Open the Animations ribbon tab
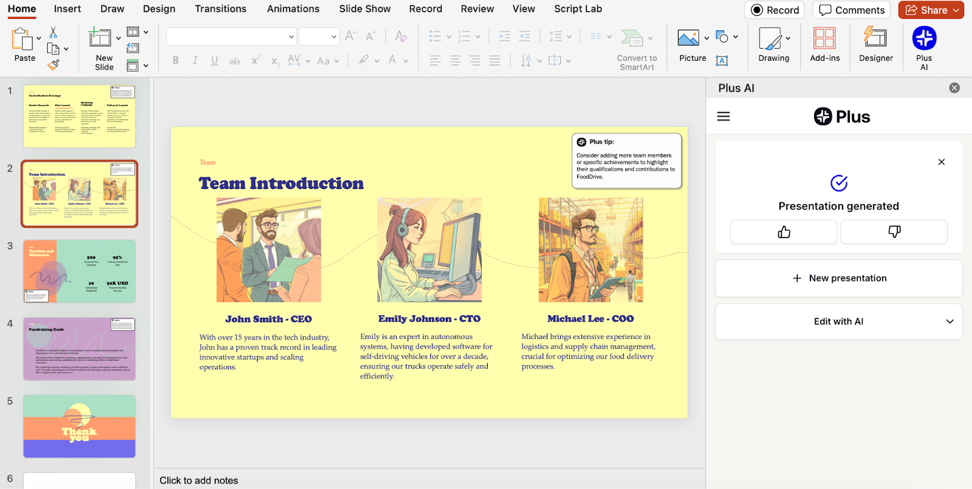This screenshot has height=489, width=972. tap(293, 9)
